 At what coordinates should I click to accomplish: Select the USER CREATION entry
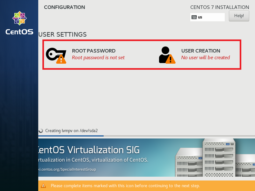click(x=200, y=51)
